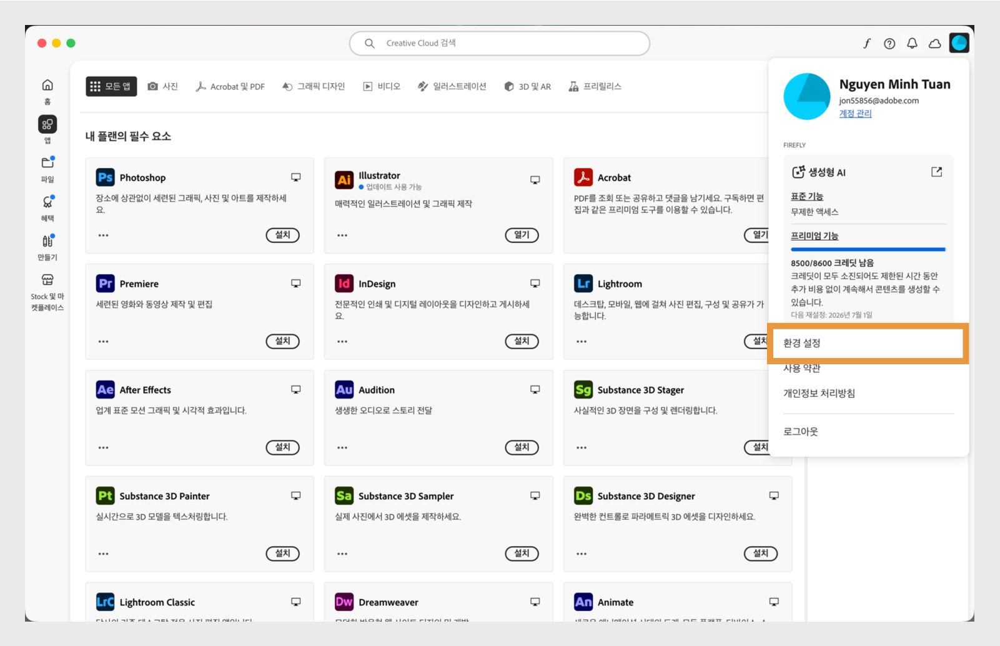Click the Acrobat app icon

point(583,177)
